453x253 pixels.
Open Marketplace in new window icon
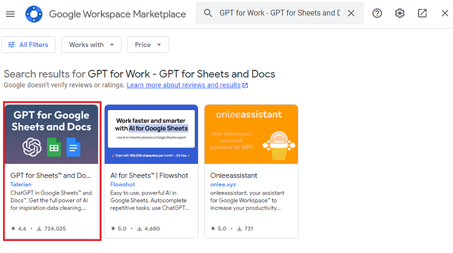pyautogui.click(x=422, y=13)
